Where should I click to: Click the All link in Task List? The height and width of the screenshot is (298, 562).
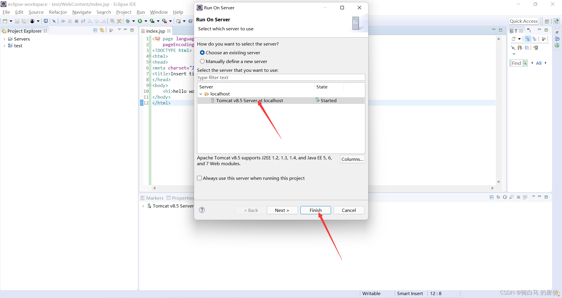click(539, 63)
